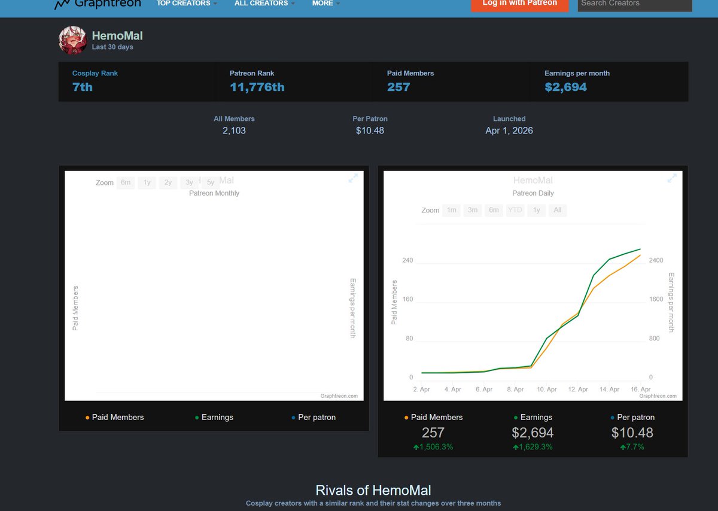Select YTD zoom on Daily chart

[515, 210]
